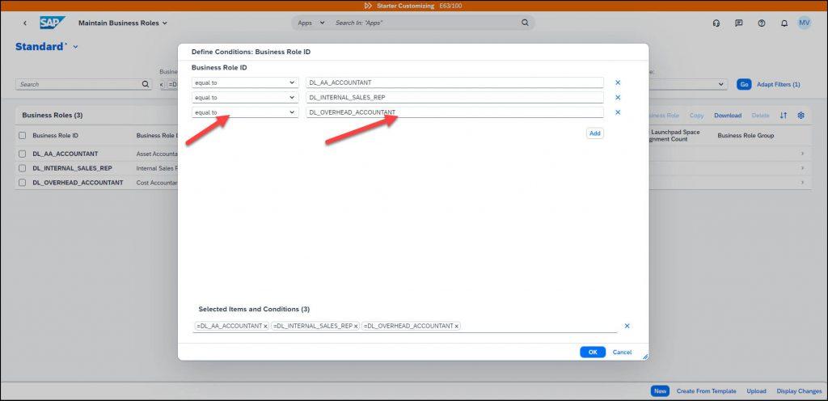Cancel the Define Conditions dialog
Viewport: 828px width, 401px height.
click(x=622, y=352)
